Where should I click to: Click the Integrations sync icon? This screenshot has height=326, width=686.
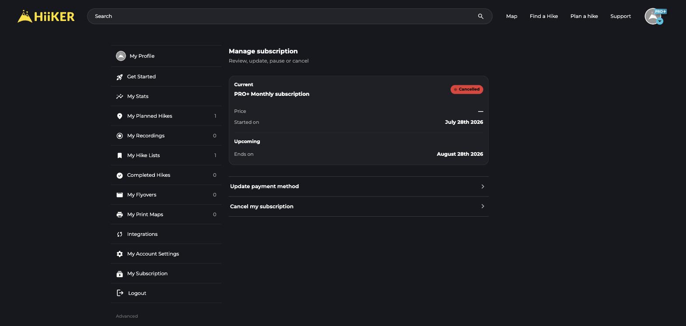point(119,234)
